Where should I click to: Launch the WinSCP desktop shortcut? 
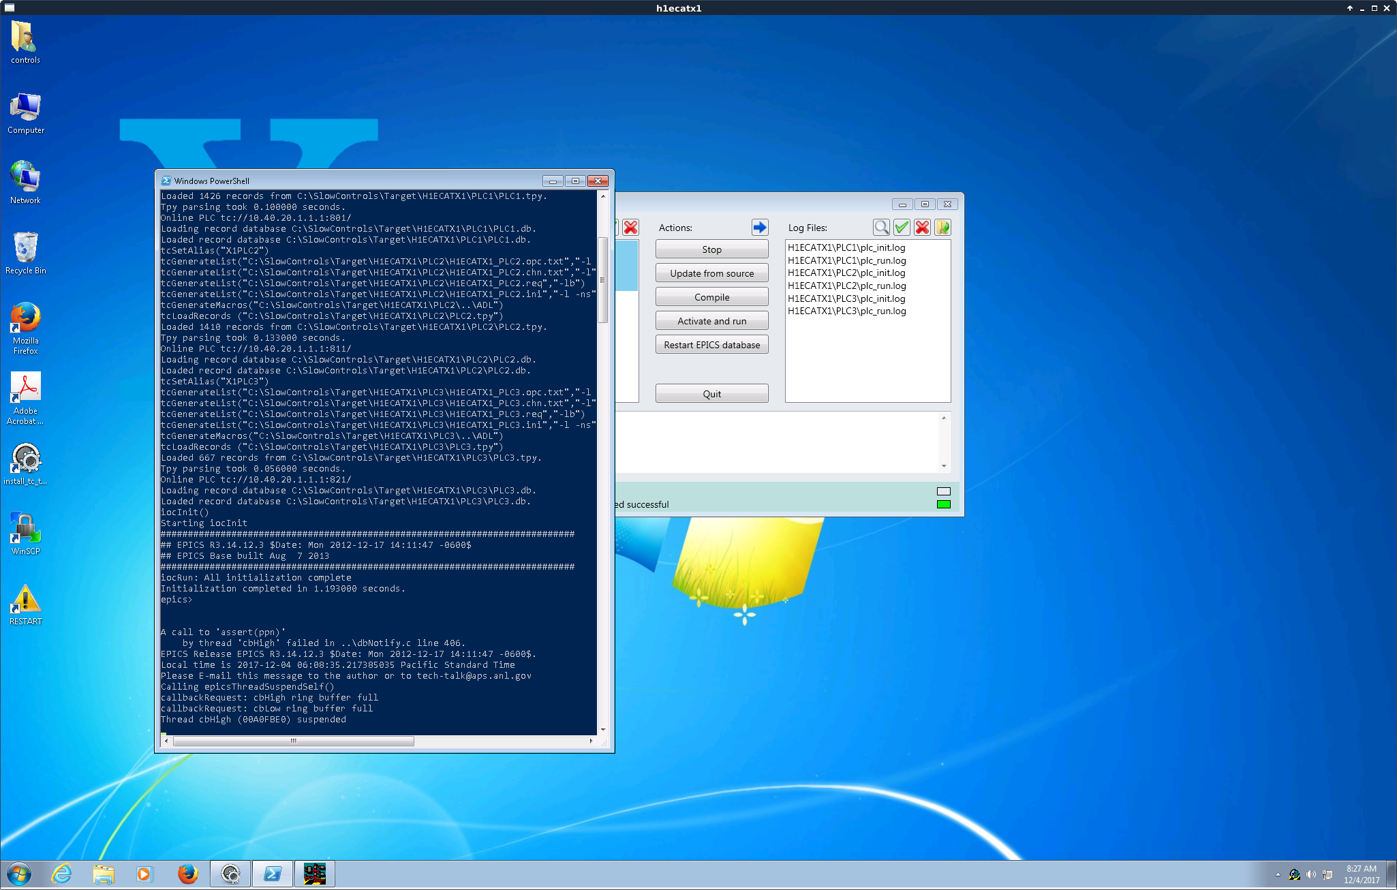point(25,534)
